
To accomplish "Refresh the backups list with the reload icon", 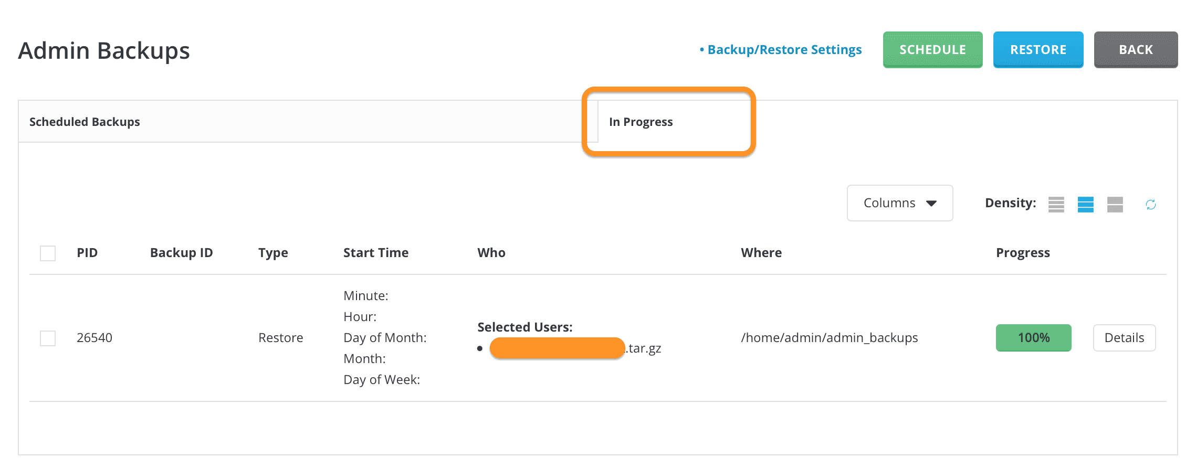I will 1150,205.
